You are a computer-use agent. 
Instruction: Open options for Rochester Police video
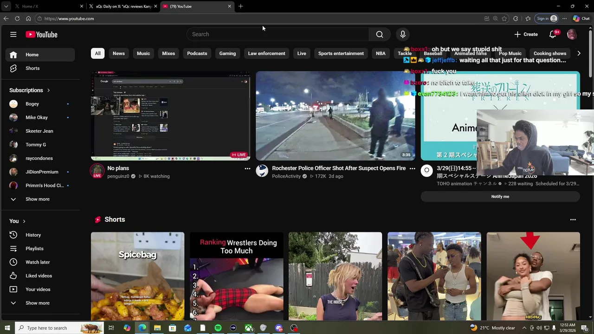(412, 169)
